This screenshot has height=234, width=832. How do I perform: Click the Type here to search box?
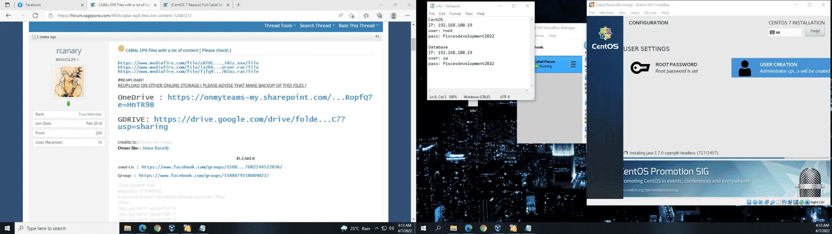pyautogui.click(x=67, y=228)
